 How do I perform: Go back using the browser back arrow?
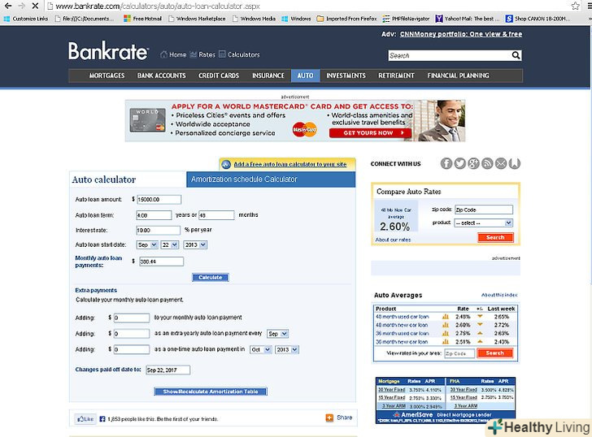(8, 6)
